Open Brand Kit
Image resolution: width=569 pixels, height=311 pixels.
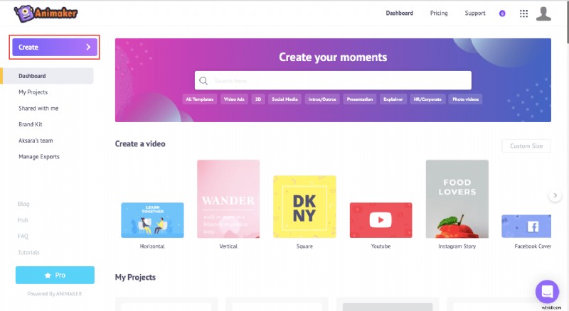tap(31, 124)
